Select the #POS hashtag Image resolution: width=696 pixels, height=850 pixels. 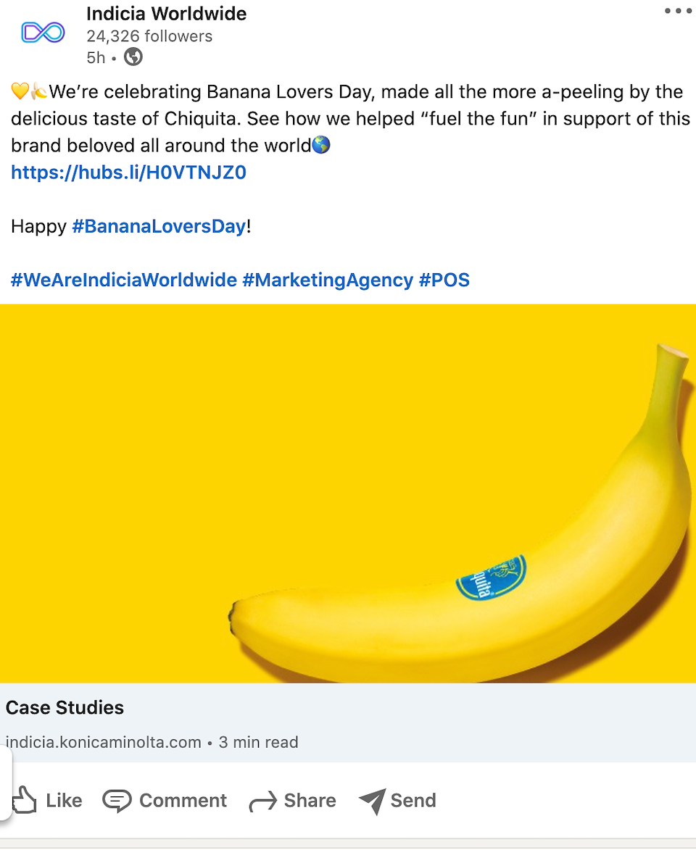(444, 280)
